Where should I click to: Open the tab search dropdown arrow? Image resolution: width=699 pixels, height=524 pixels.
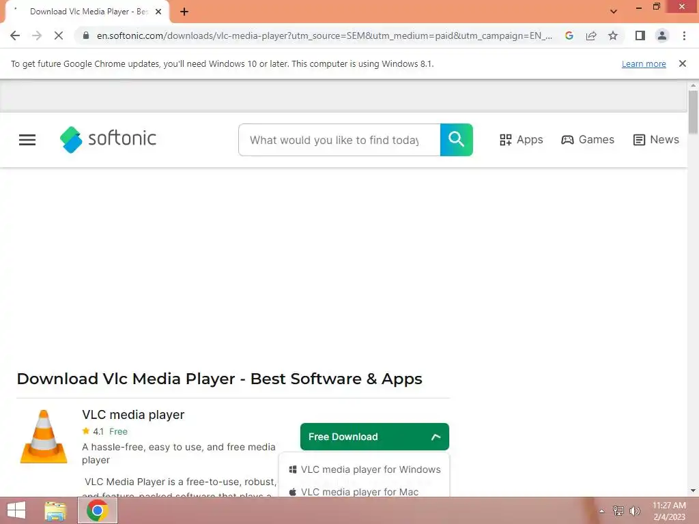point(614,12)
